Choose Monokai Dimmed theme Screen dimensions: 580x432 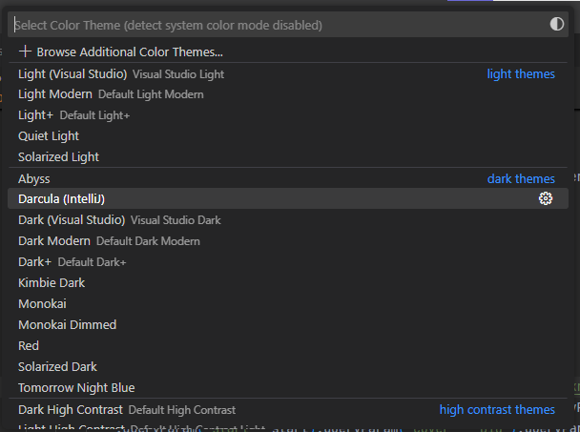click(288, 325)
